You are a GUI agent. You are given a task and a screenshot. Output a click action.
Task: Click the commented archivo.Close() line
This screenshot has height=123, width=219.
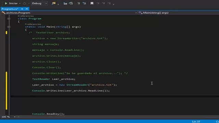tap(47, 61)
